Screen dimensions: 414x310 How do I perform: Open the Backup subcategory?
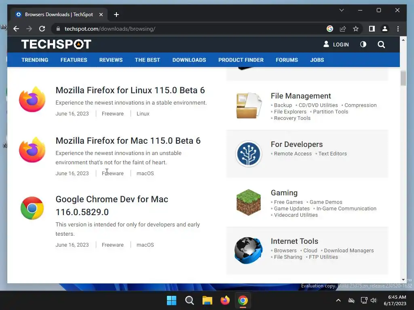[x=283, y=105]
